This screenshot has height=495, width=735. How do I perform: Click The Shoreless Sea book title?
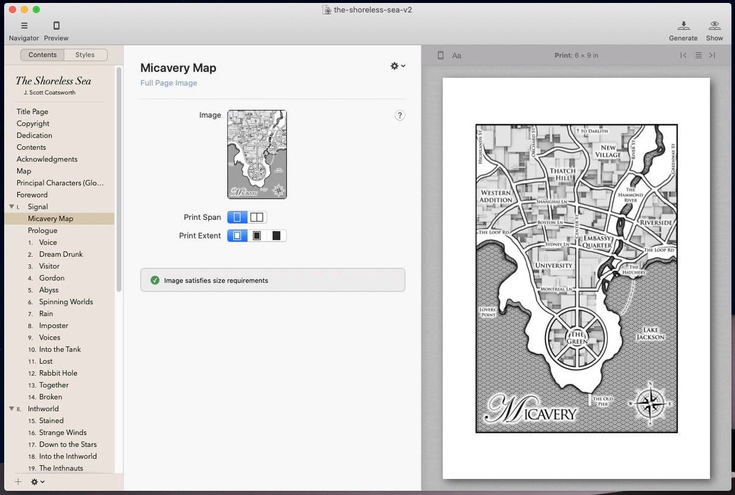(x=53, y=81)
